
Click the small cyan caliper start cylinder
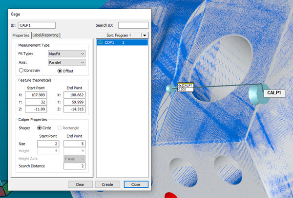coord(171,88)
